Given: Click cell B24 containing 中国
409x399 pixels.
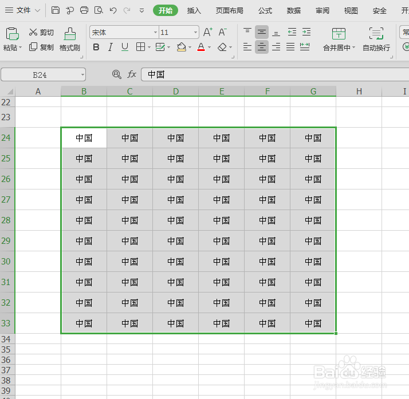Looking at the screenshot, I should point(84,138).
